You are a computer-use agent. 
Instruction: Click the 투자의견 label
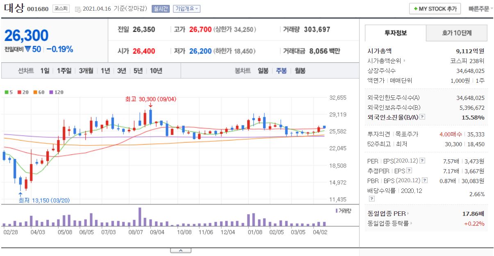pyautogui.click(x=379, y=134)
